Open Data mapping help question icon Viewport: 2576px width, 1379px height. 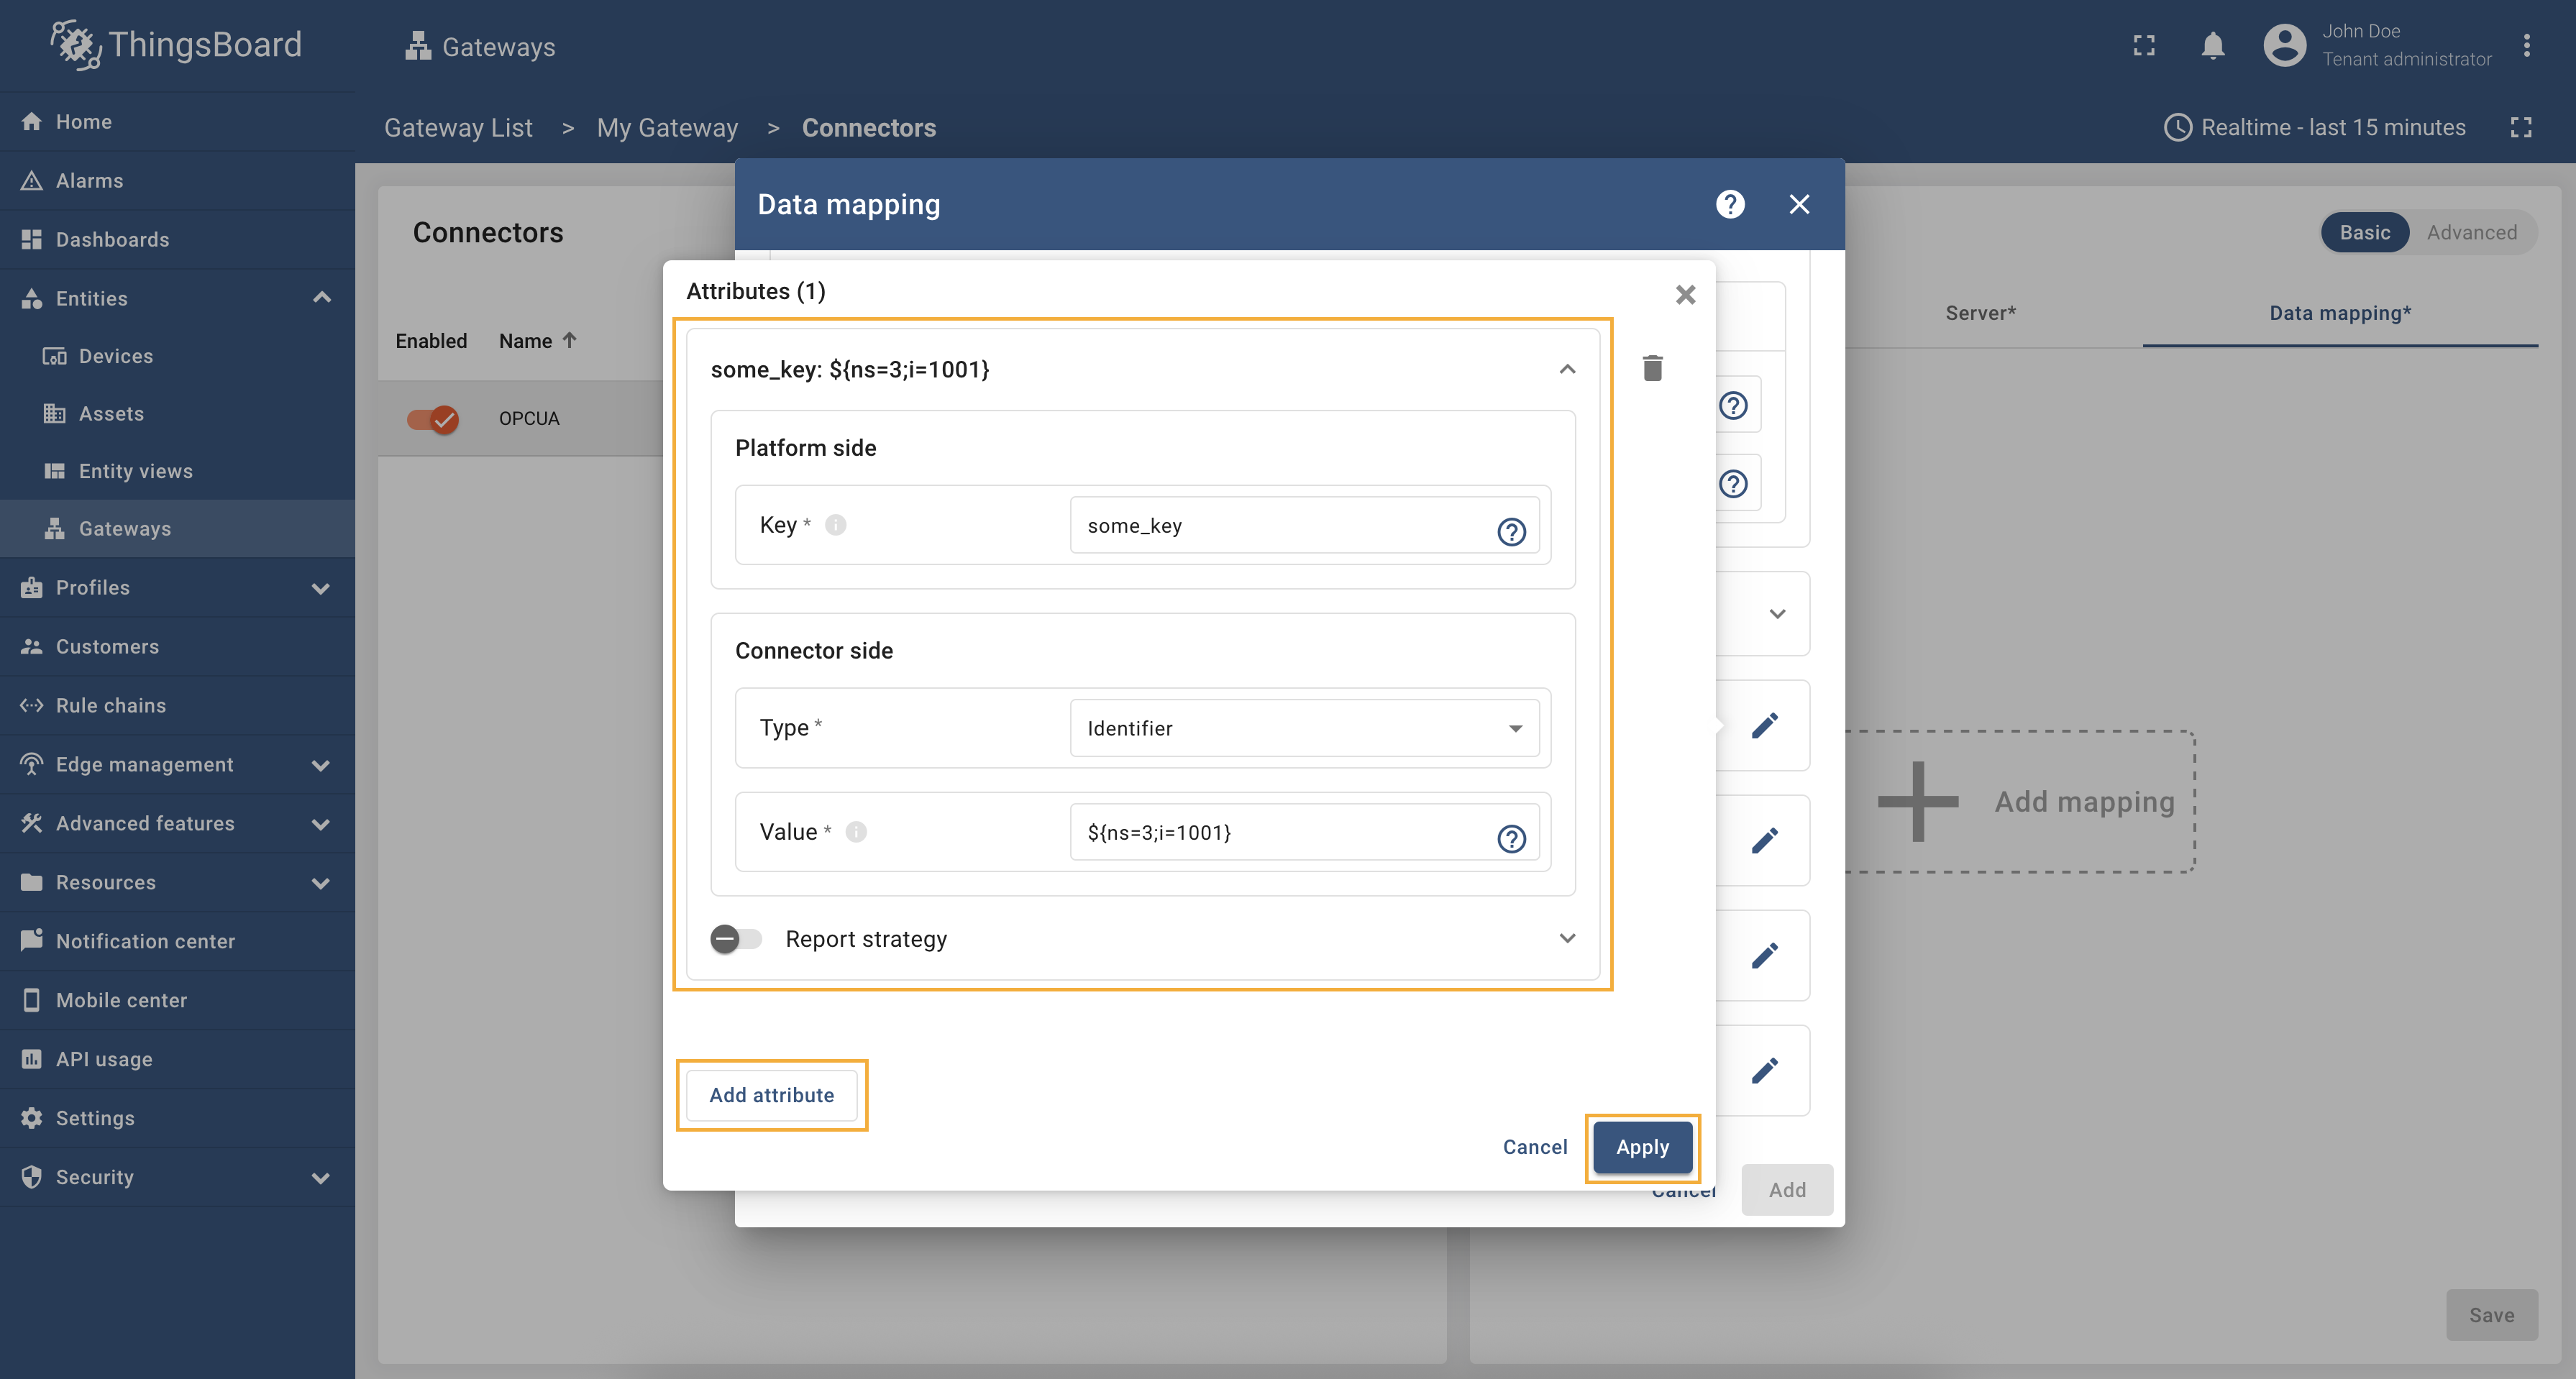(x=1730, y=204)
